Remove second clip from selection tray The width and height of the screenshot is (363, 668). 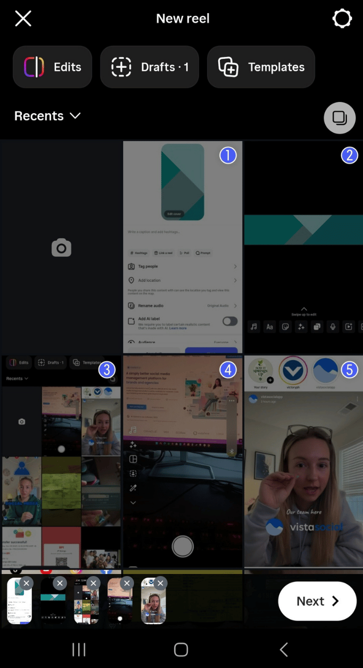(60, 583)
